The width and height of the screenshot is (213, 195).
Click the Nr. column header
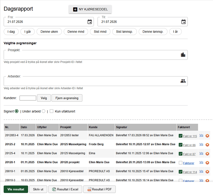point(11,127)
